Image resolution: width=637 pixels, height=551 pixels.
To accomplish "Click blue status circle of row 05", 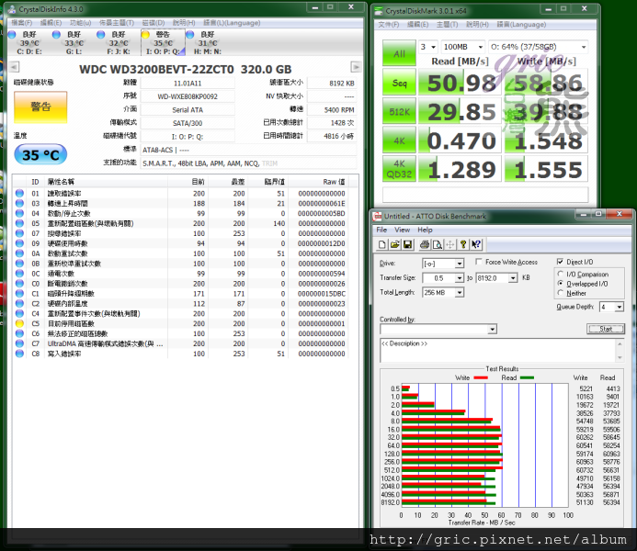I will pos(19,223).
